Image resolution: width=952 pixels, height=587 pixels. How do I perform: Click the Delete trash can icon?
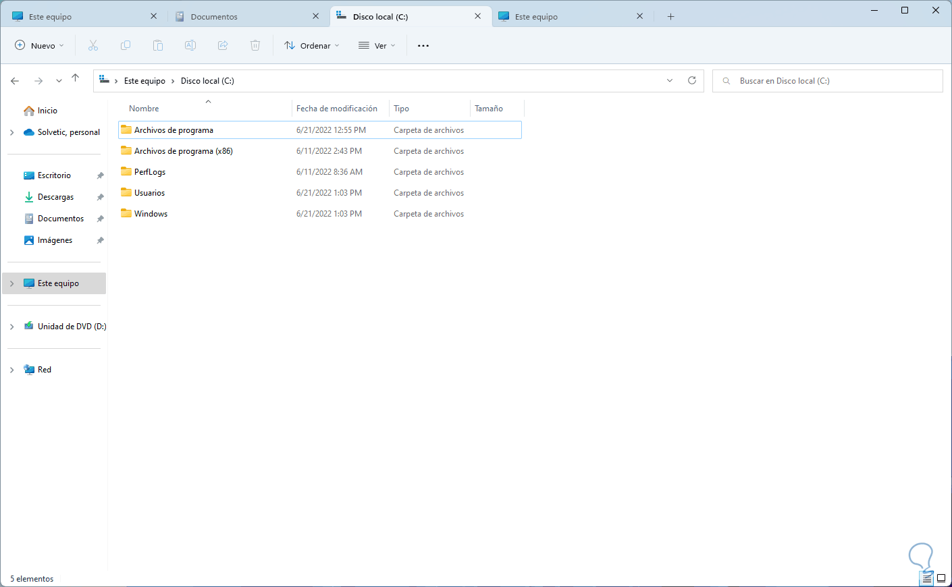pos(255,45)
